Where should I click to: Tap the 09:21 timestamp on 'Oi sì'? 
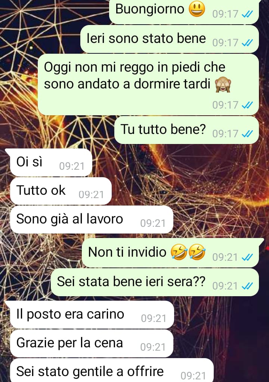coord(72,166)
